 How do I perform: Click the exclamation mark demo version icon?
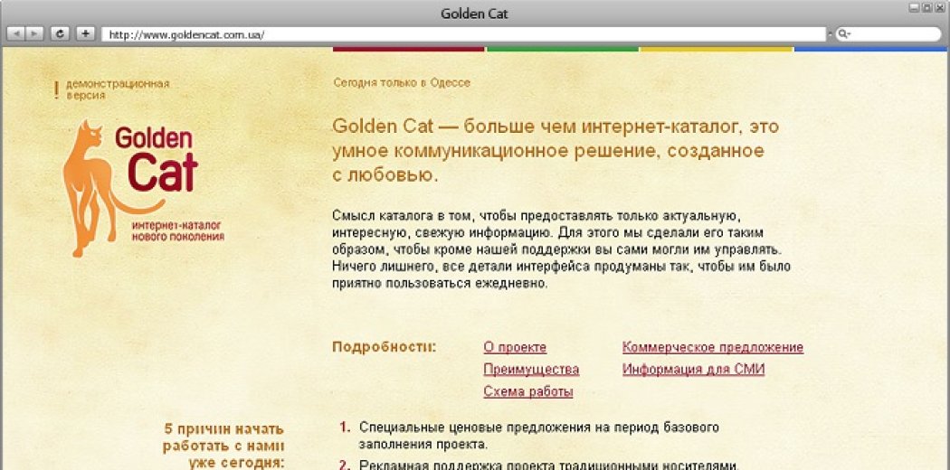pos(56,89)
